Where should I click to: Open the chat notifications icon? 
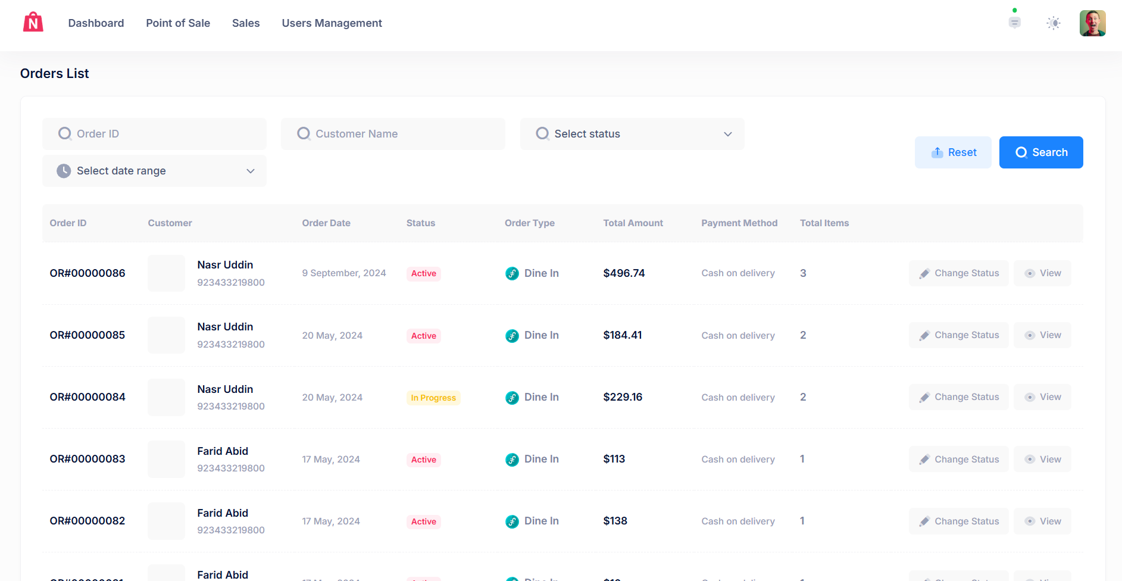click(x=1015, y=23)
